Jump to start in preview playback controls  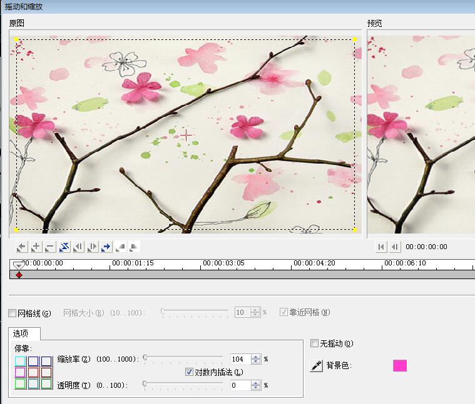(x=381, y=247)
